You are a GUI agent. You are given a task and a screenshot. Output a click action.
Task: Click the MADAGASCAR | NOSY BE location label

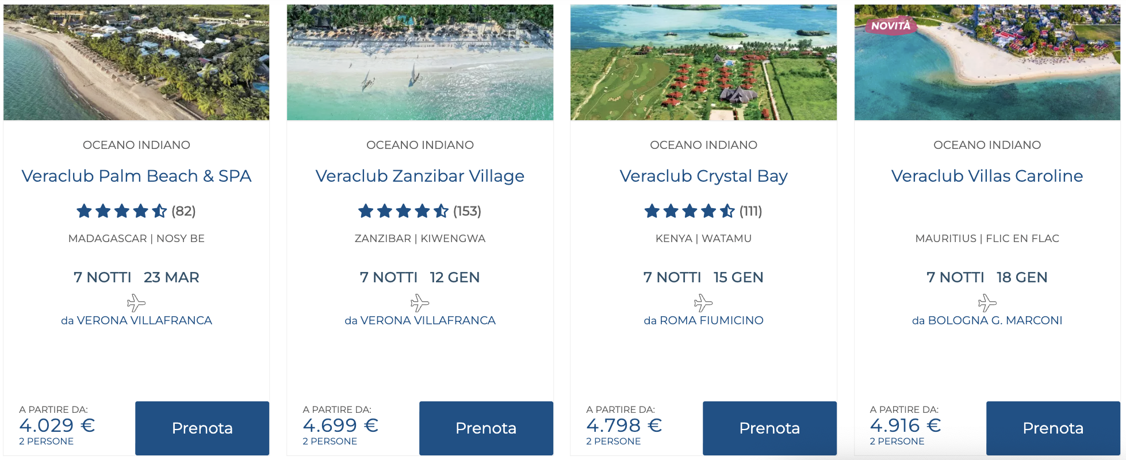click(136, 238)
